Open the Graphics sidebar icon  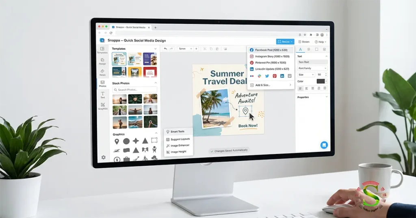pyautogui.click(x=103, y=106)
